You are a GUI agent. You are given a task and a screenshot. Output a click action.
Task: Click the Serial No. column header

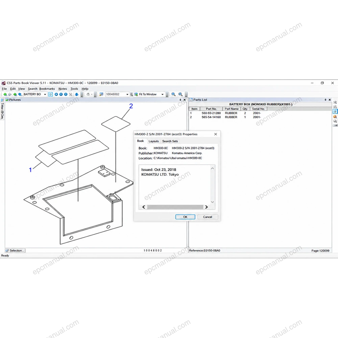[x=259, y=109]
